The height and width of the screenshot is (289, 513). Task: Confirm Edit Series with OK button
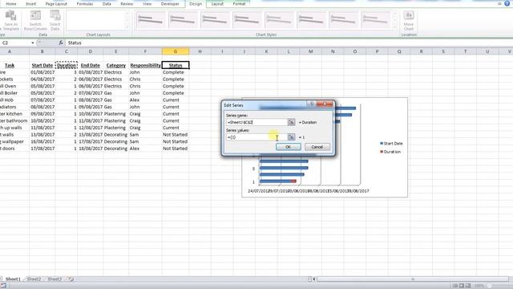(289, 147)
